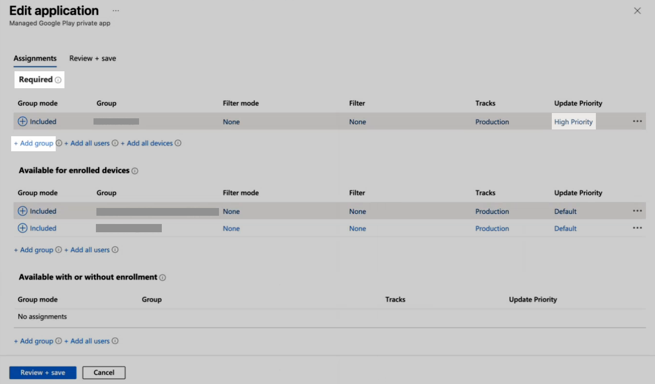Image resolution: width=655 pixels, height=384 pixels.
Task: Click info icon beside Available for enrolled devices
Action: pos(135,171)
